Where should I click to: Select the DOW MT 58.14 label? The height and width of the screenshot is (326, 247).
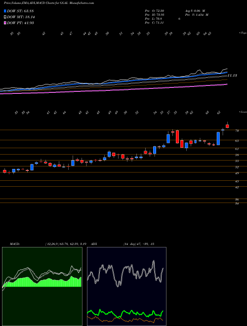point(21,17)
